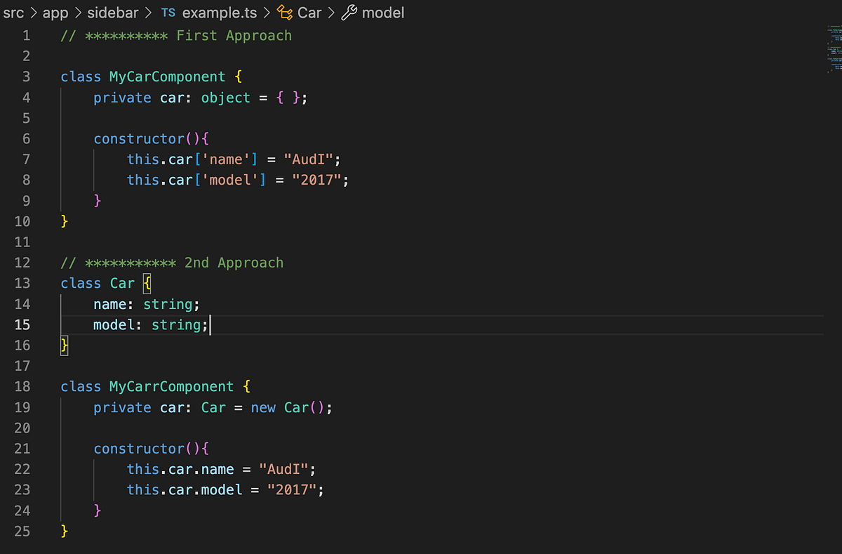Click the "sidebar" breadcrumb entry
The image size is (842, 554).
[x=113, y=12]
